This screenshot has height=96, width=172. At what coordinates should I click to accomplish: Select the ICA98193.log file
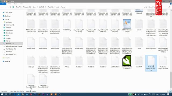point(67,25)
